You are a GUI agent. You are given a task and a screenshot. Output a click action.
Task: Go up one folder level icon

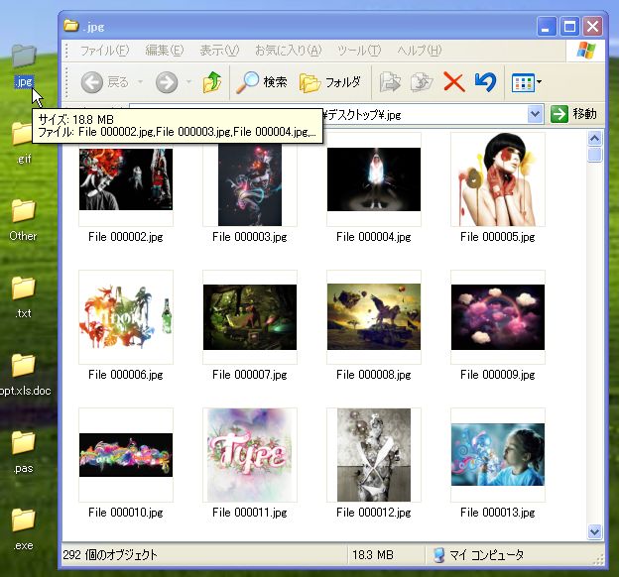pos(212,82)
